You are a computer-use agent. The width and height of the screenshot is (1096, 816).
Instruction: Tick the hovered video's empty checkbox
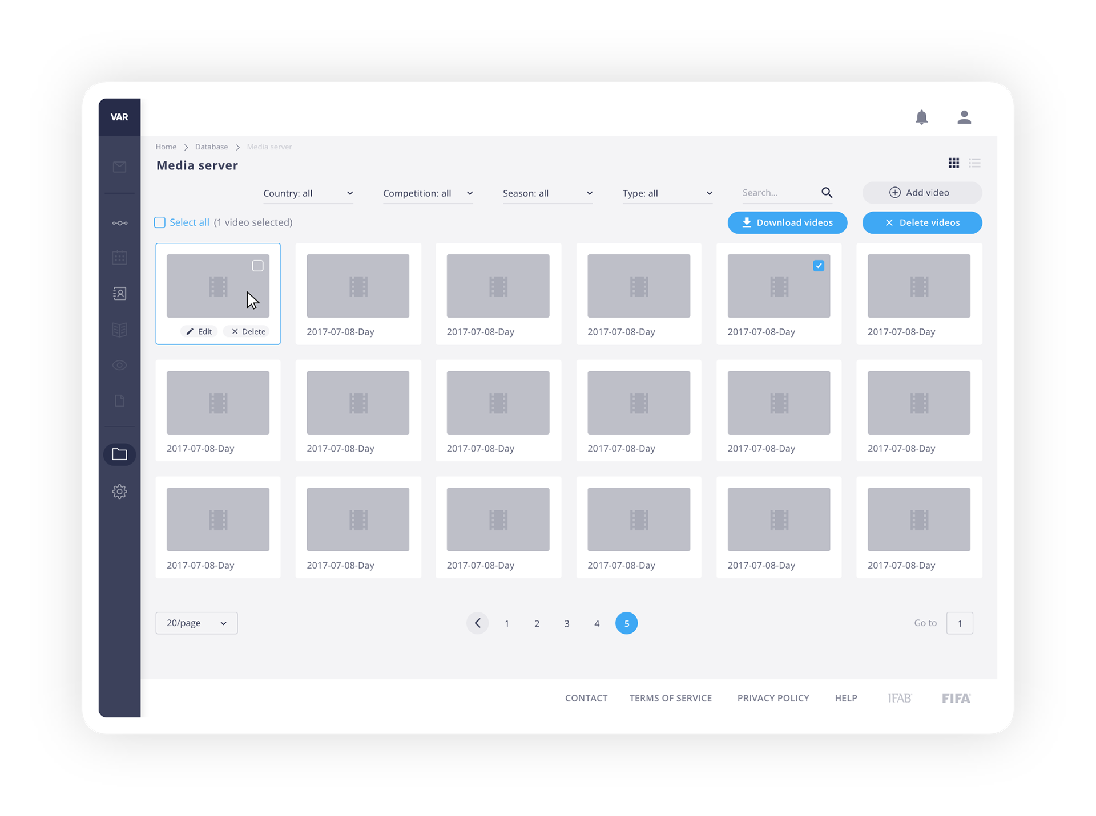click(x=257, y=266)
